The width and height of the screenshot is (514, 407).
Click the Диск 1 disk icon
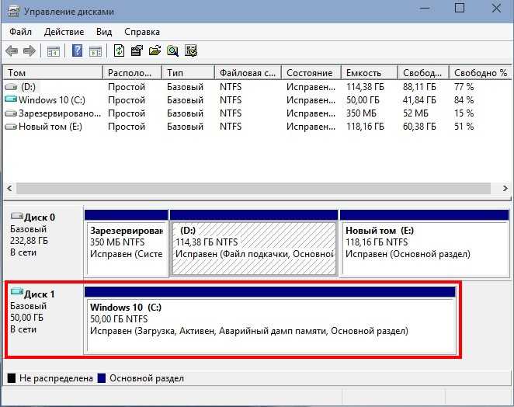(17, 291)
